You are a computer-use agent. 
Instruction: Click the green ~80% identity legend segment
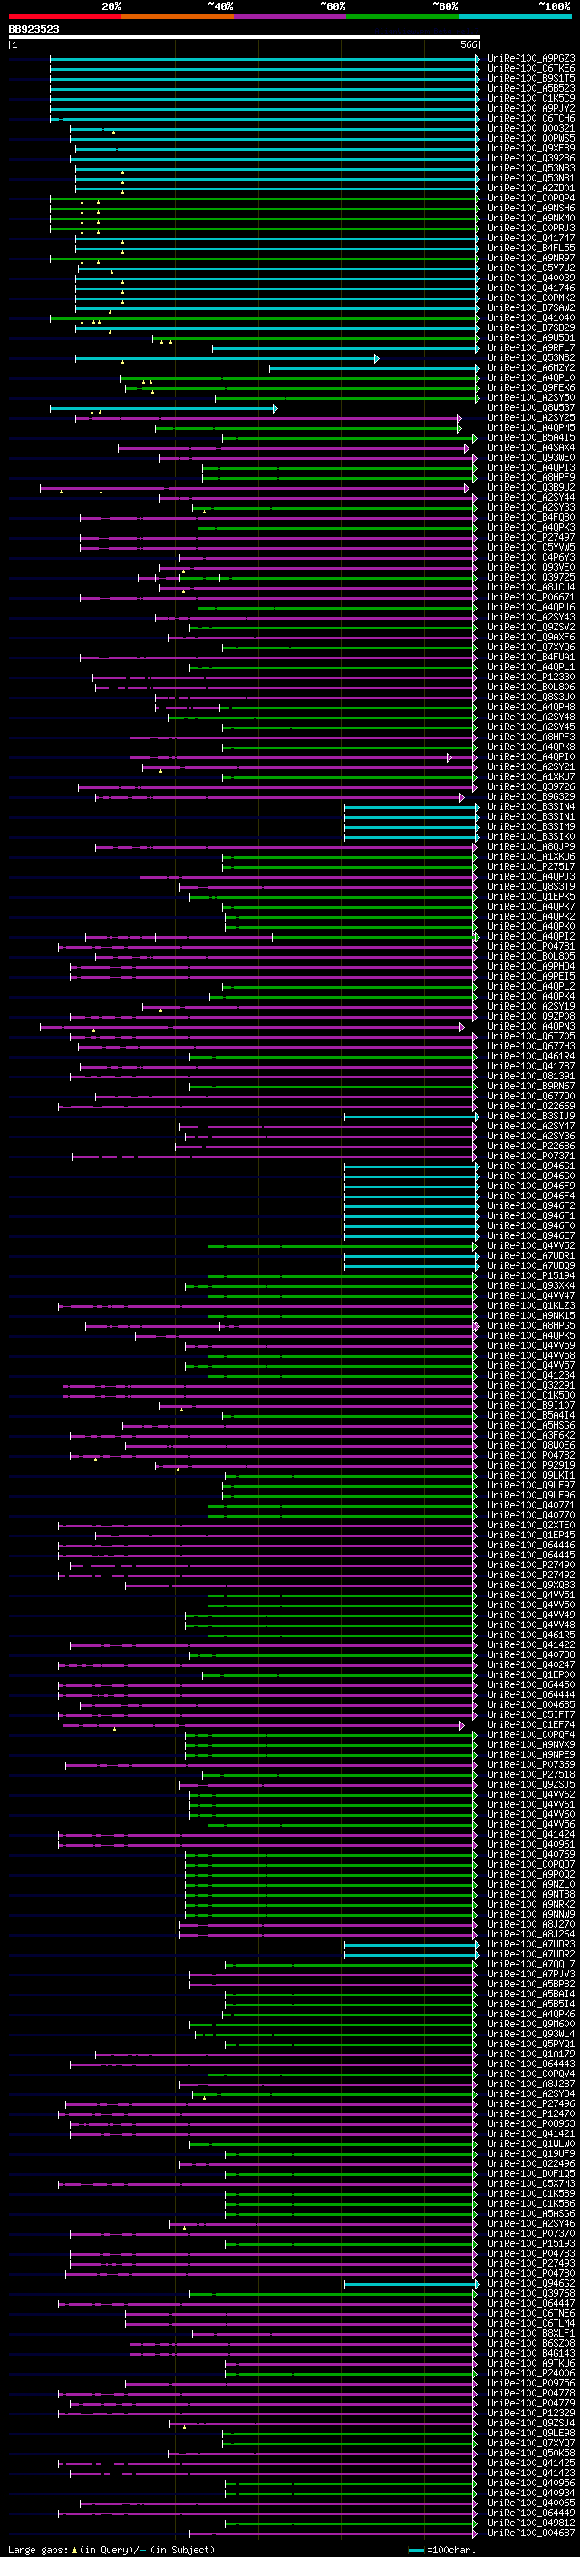pos(402,17)
